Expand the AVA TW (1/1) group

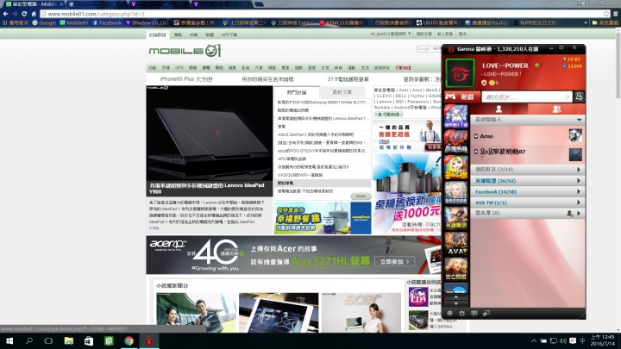pyautogui.click(x=528, y=203)
